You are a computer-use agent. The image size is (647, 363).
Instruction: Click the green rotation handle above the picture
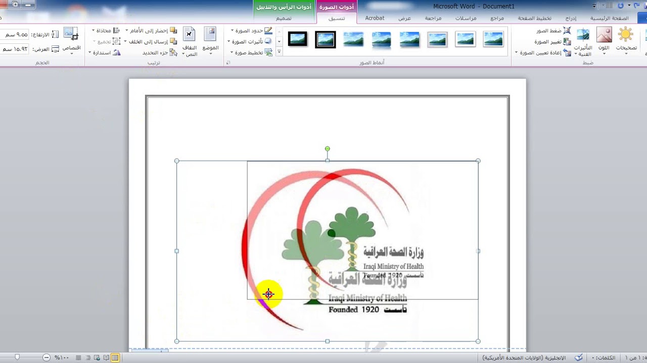click(328, 149)
